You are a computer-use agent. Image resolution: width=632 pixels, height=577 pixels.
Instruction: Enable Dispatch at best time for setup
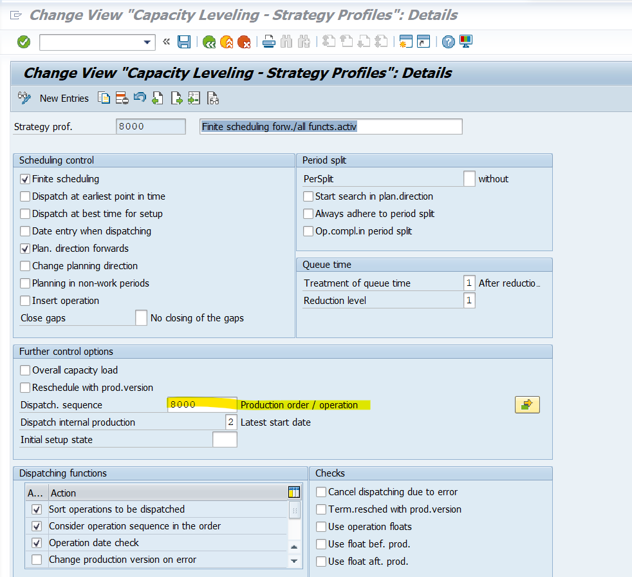25,214
